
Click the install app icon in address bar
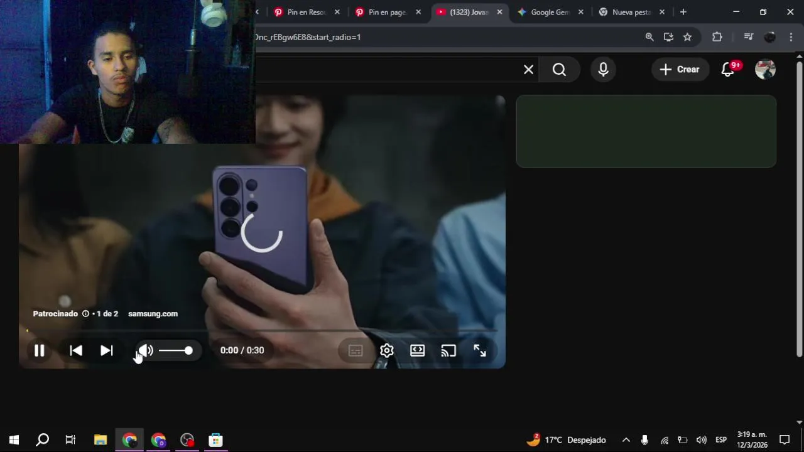tap(668, 37)
